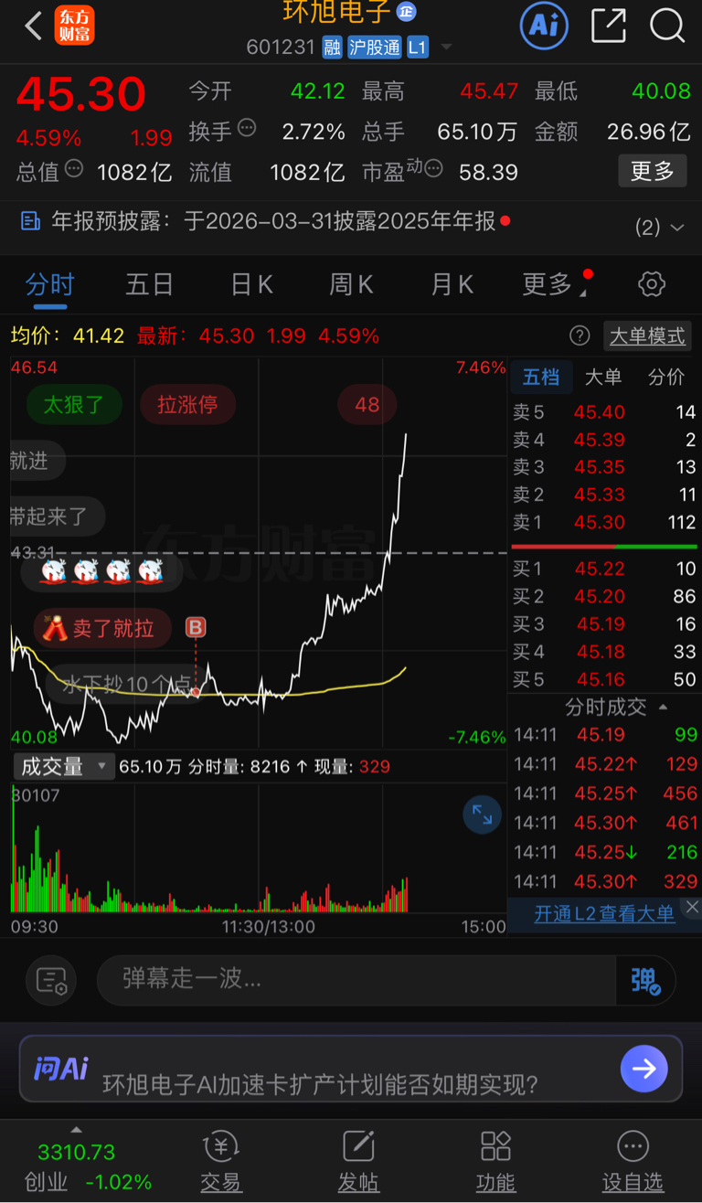Tap the 拉涨停 danmaku bubble
702x1203 pixels.
tap(187, 404)
